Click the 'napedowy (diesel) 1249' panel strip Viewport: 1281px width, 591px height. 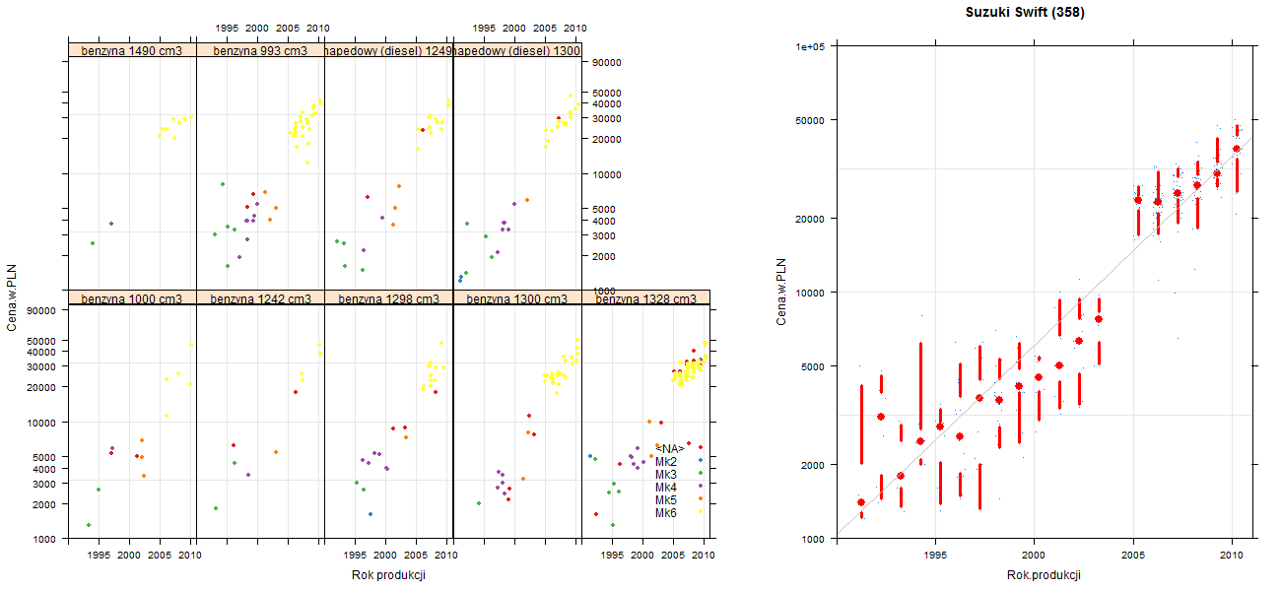pyautogui.click(x=388, y=50)
